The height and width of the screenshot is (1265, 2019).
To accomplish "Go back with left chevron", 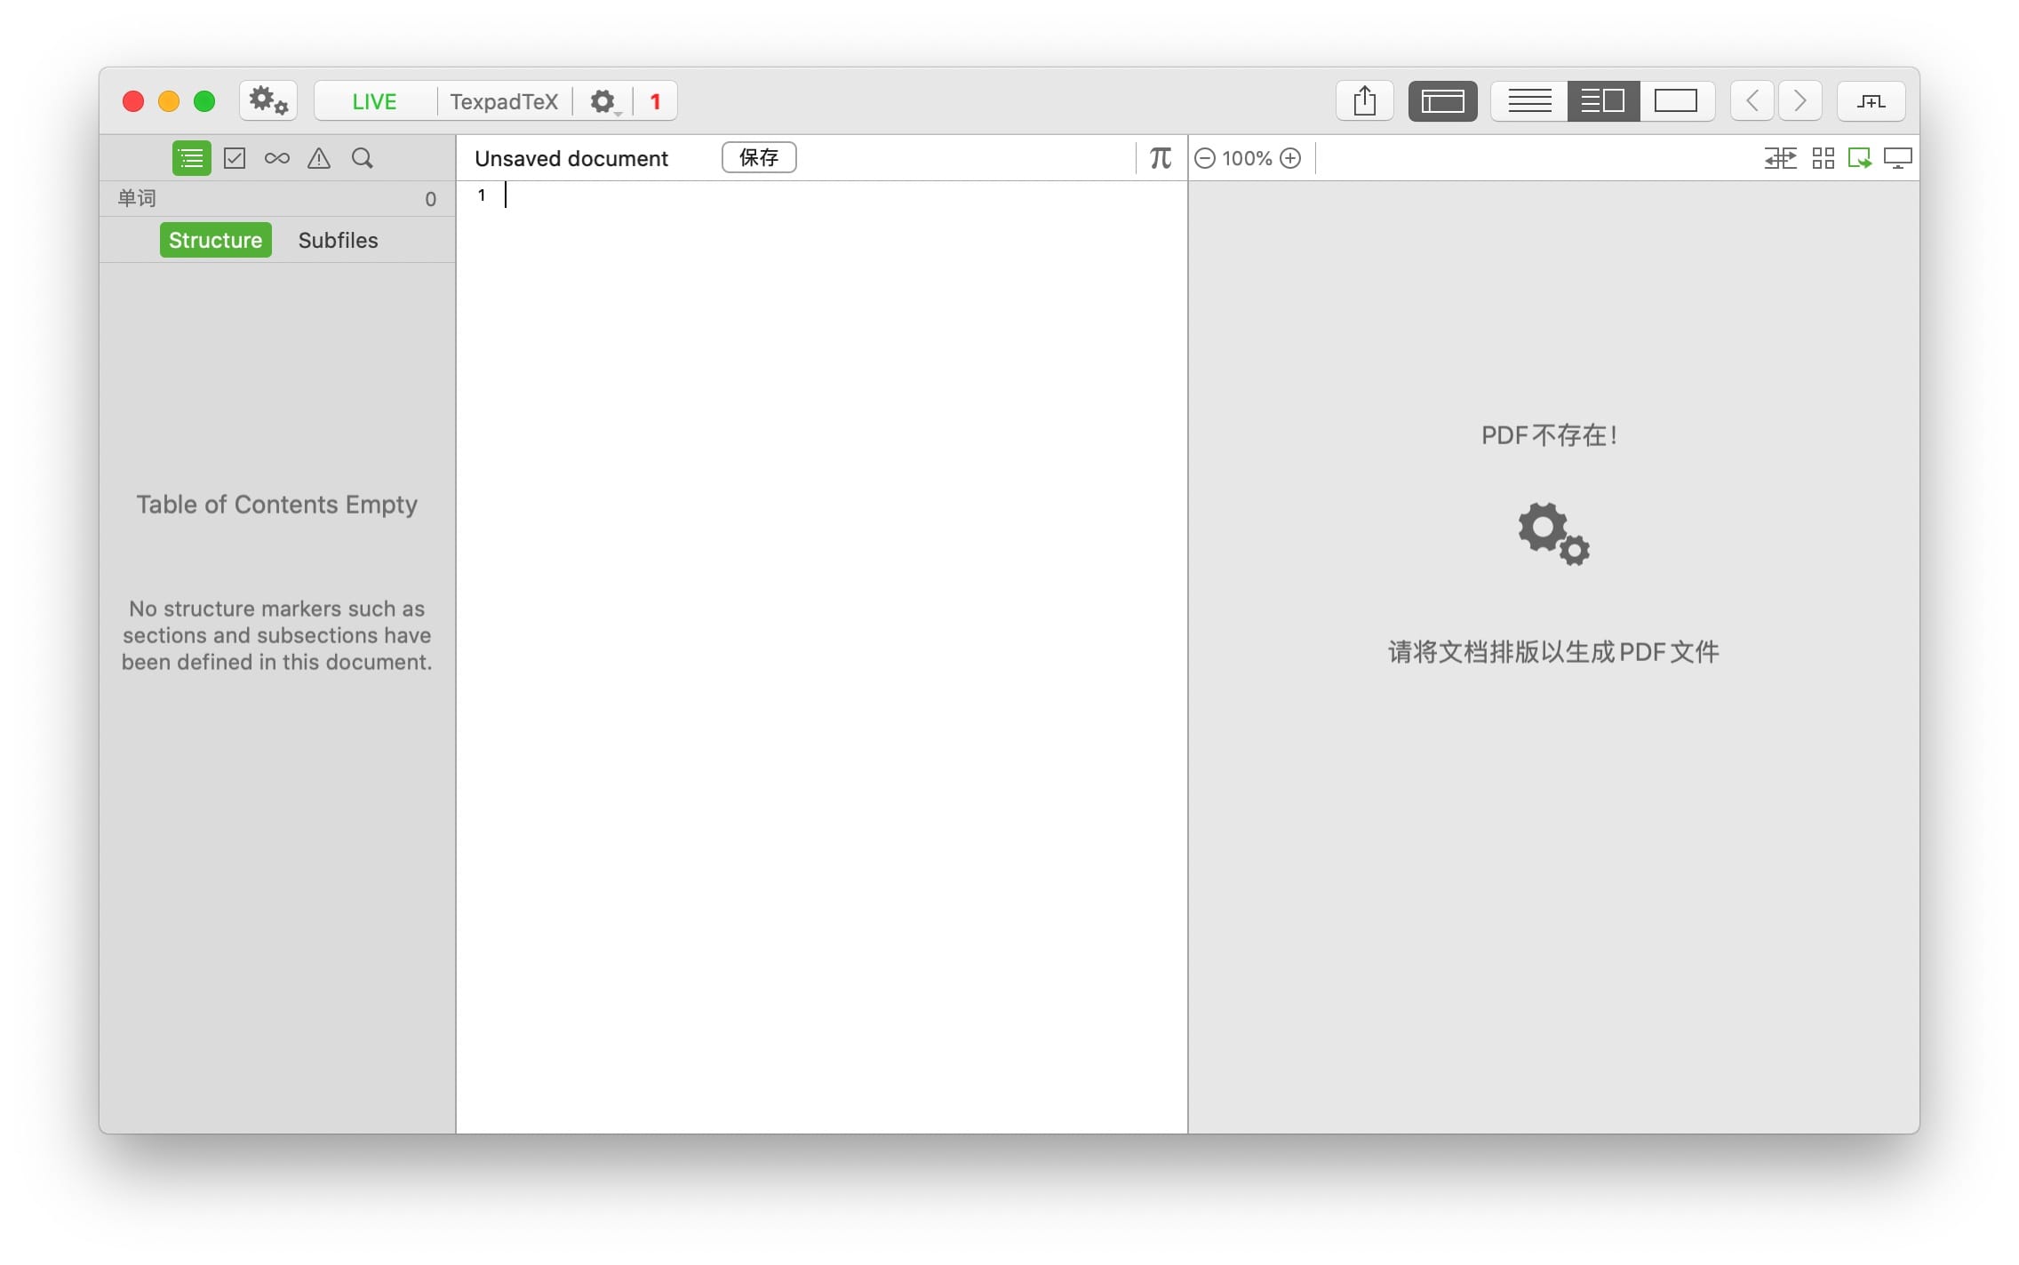I will (1752, 101).
